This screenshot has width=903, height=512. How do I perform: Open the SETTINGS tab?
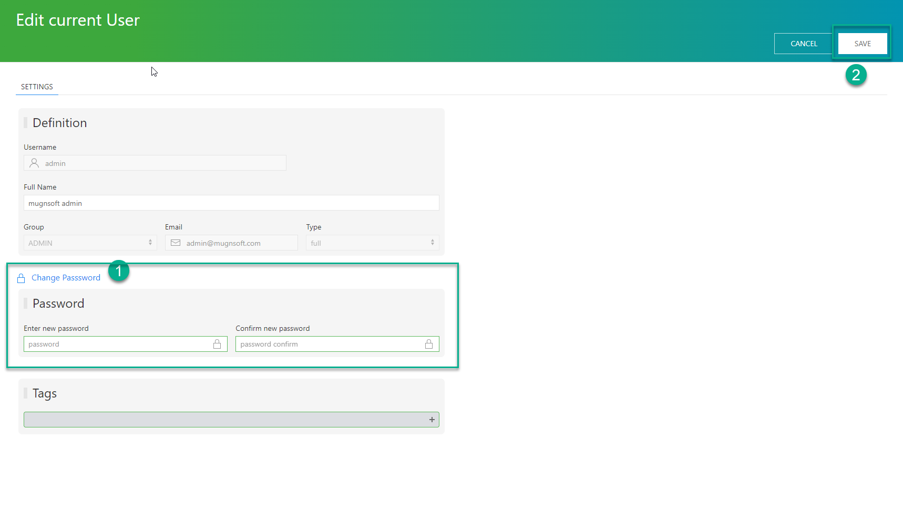click(x=37, y=87)
